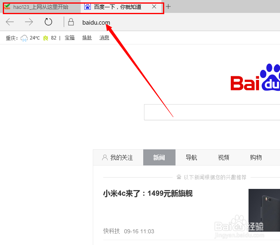Go forward using the browser forward arrow
This screenshot has width=280, height=245.
point(29,22)
